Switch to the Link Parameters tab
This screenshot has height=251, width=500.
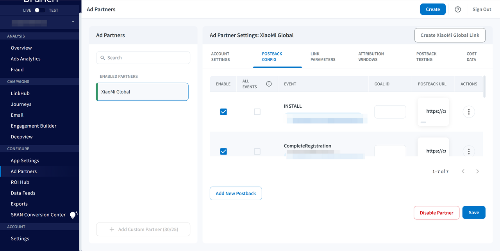coord(323,57)
